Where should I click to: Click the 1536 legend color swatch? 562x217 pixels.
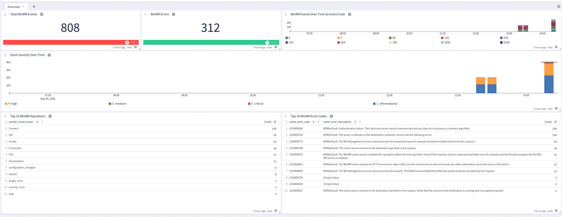point(501,42)
